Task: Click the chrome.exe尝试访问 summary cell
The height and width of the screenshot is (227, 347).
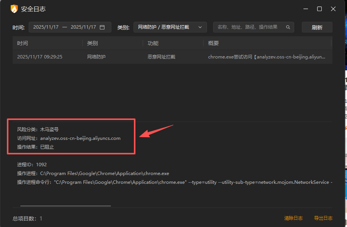Action: click(267, 57)
